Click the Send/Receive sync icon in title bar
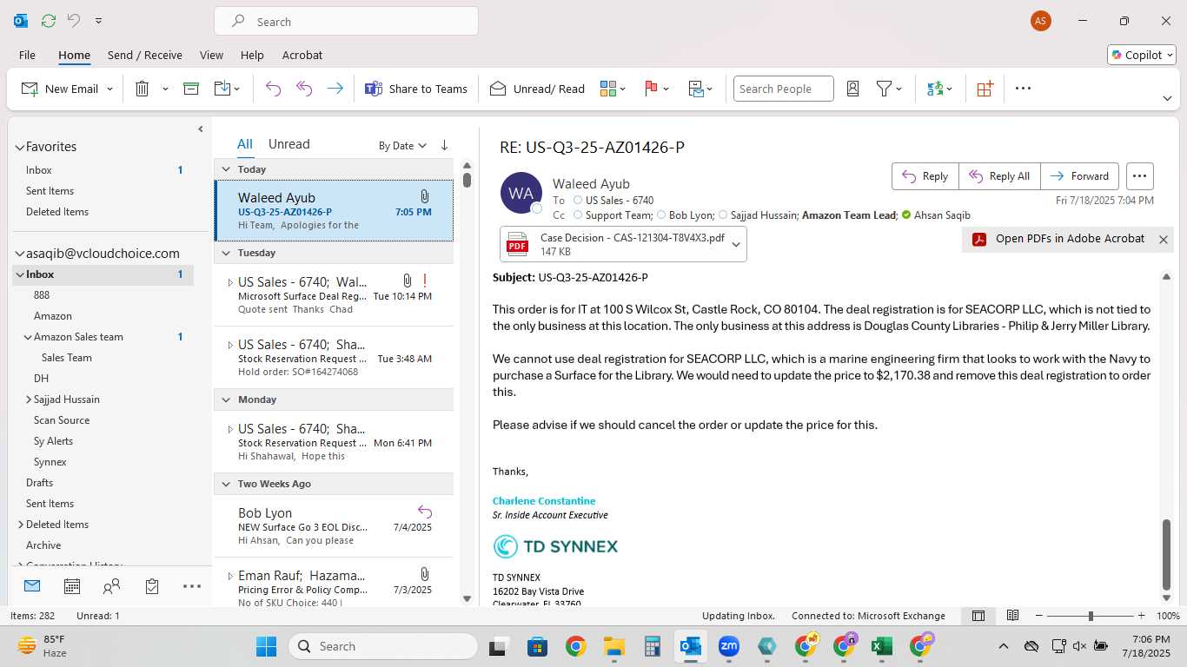The width and height of the screenshot is (1187, 667). (x=48, y=20)
